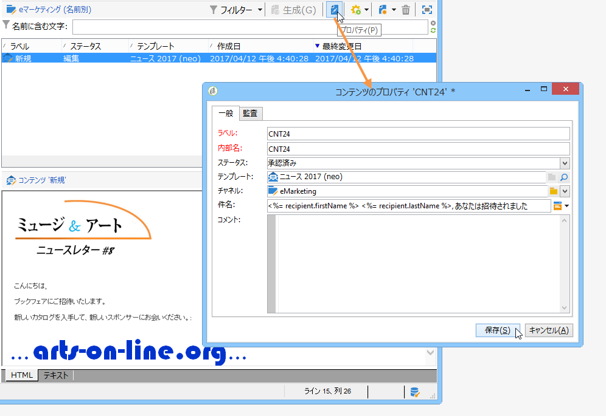Click the テンプレート field ニュース 2017 (neo)

click(x=406, y=177)
